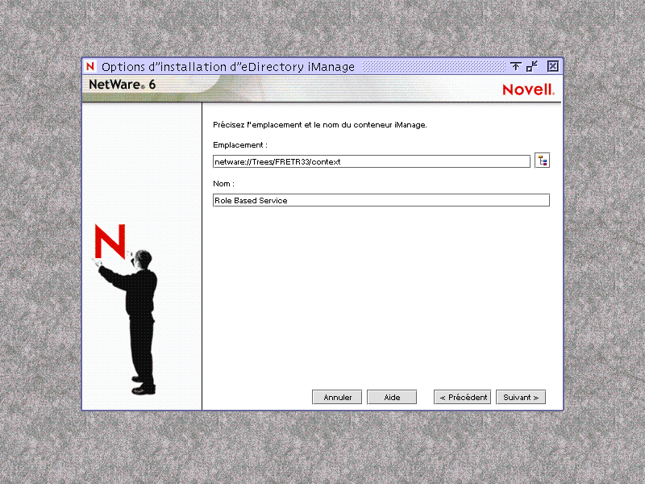This screenshot has height=484, width=645.
Task: Open help with the Aide button
Action: pos(392,397)
